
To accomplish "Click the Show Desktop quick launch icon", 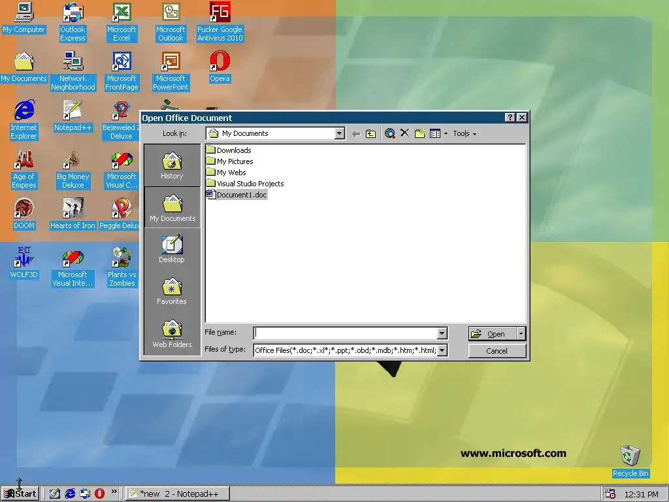I will (x=55, y=494).
